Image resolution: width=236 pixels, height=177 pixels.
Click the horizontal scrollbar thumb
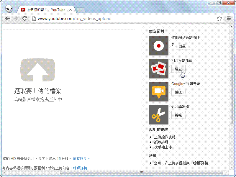click(x=142, y=172)
